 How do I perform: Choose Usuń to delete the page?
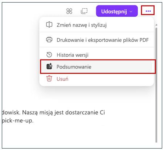point(97,79)
